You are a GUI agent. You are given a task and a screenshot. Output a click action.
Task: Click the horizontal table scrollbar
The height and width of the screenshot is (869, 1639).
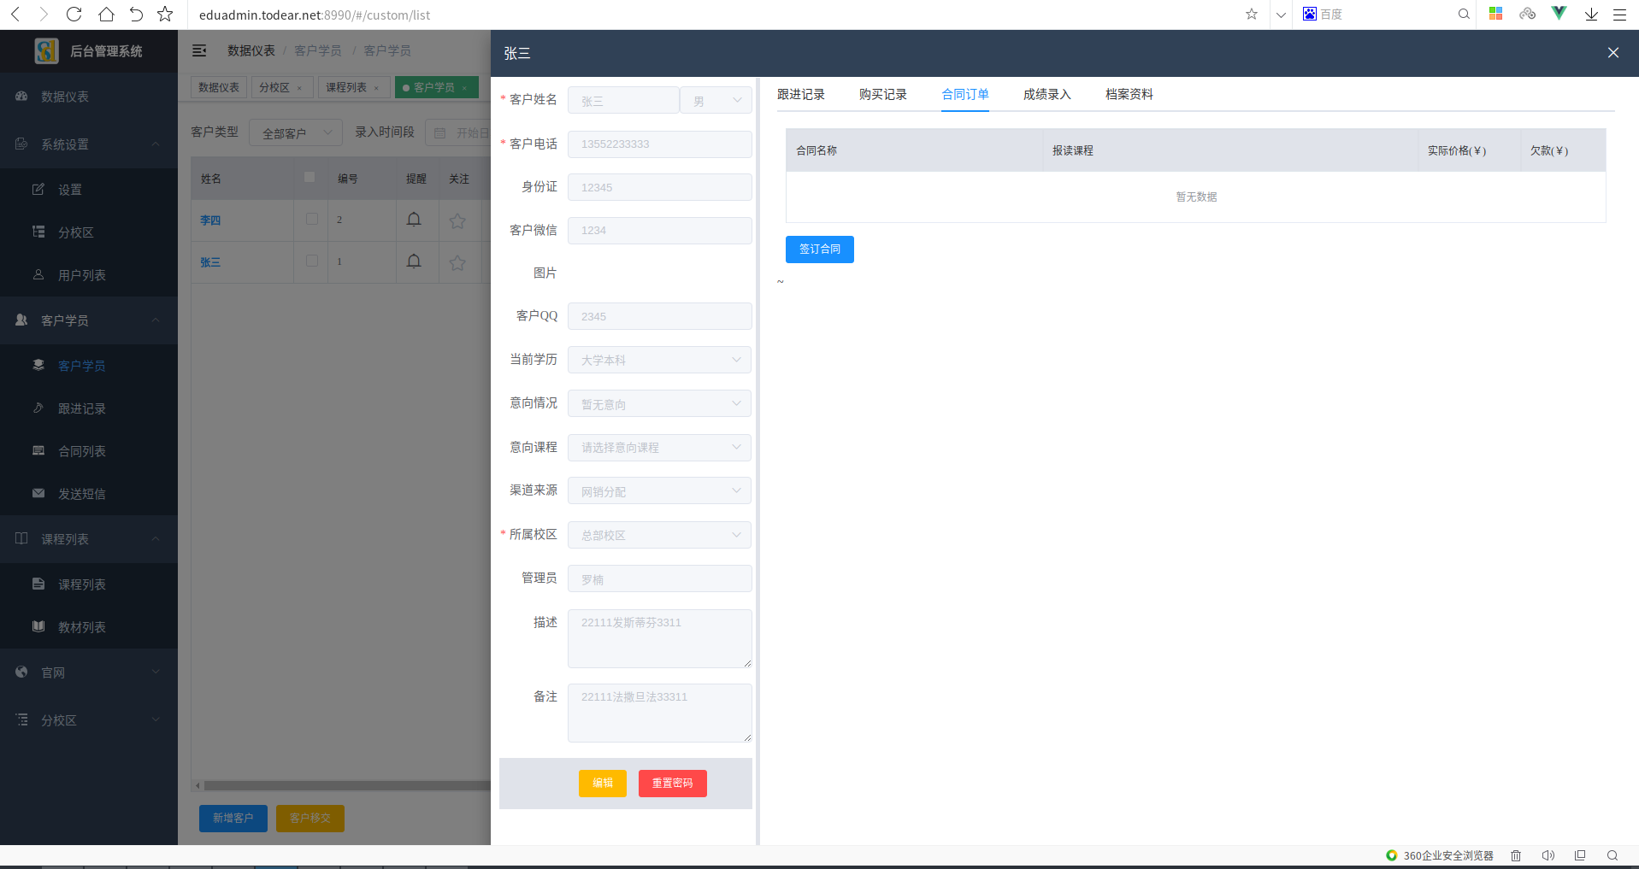click(346, 785)
